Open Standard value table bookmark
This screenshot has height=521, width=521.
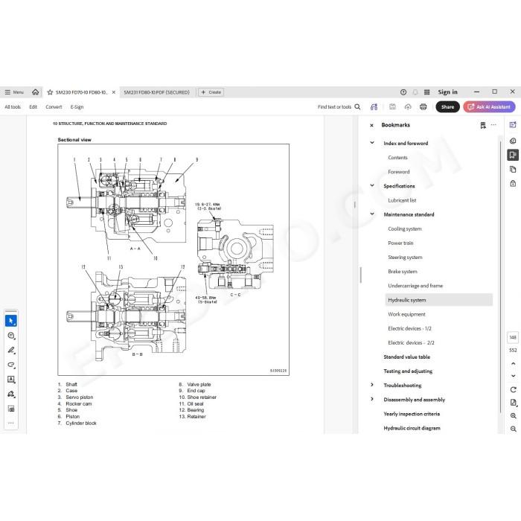406,357
